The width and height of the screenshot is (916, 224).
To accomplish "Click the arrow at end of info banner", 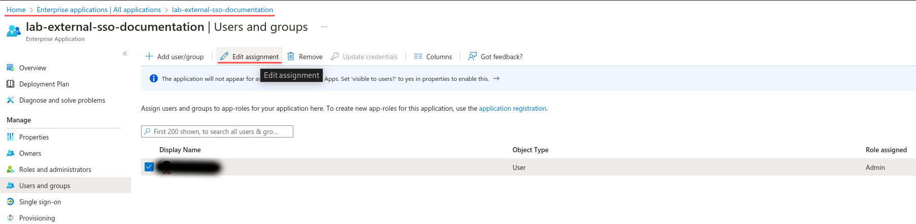I will pos(496,78).
